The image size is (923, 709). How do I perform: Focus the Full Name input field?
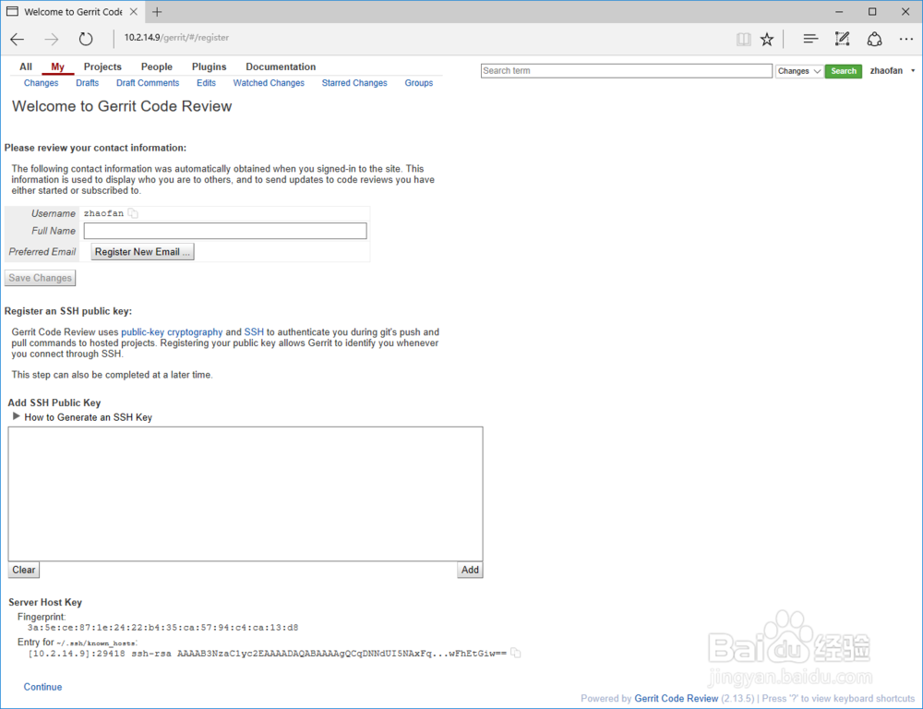tap(225, 231)
